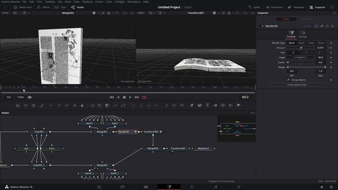Open the Playback menu

click(87, 2)
